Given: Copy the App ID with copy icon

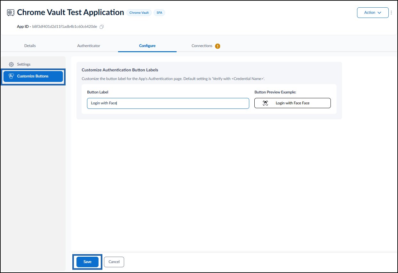Looking at the screenshot, I should [102, 27].
